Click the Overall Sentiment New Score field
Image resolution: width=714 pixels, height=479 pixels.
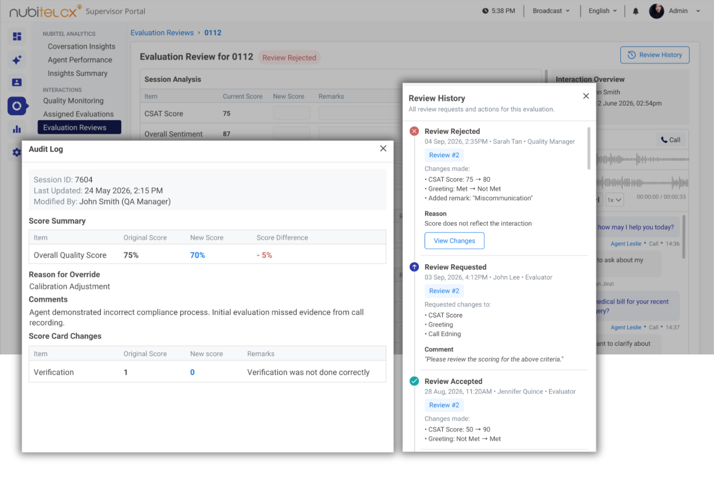(291, 133)
